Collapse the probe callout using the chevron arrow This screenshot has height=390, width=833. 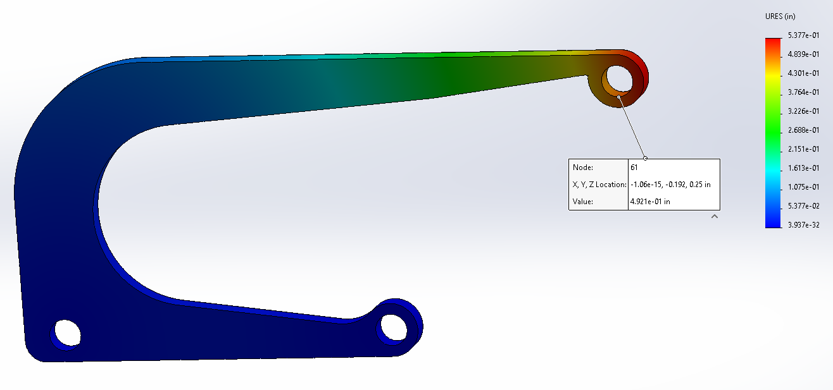pyautogui.click(x=715, y=217)
